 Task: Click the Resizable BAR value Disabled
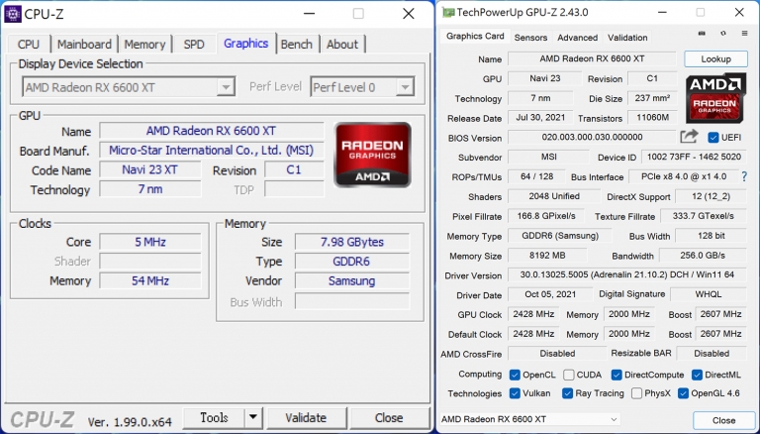712,354
